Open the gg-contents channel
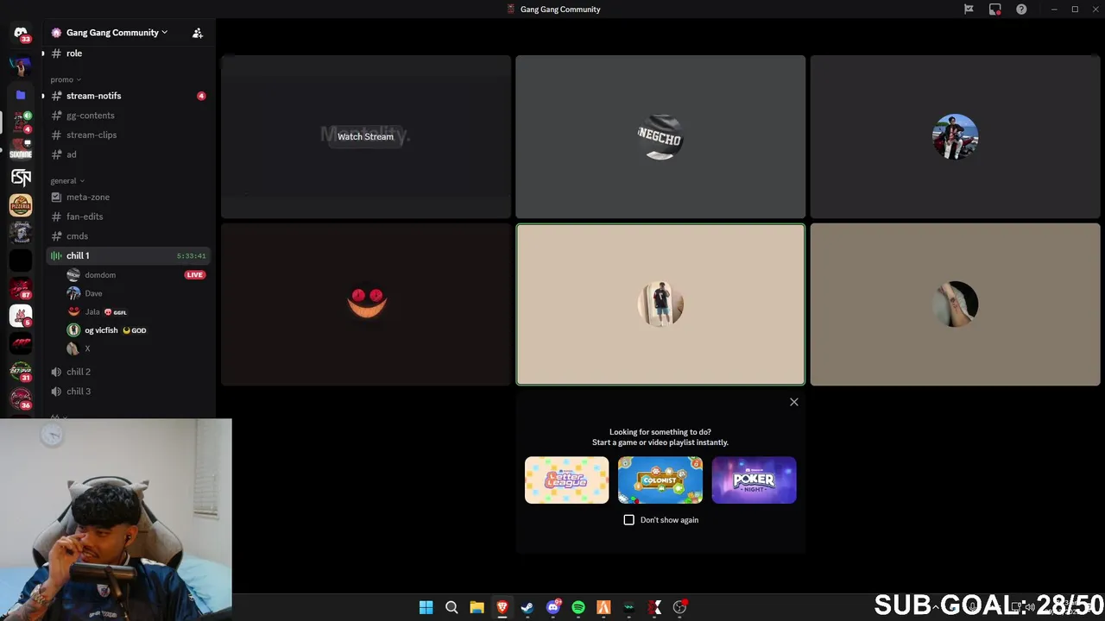The height and width of the screenshot is (621, 1105). click(128, 116)
